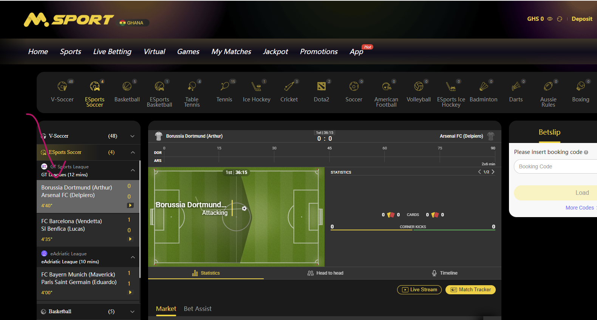Open the Match Tracker

(x=470, y=290)
